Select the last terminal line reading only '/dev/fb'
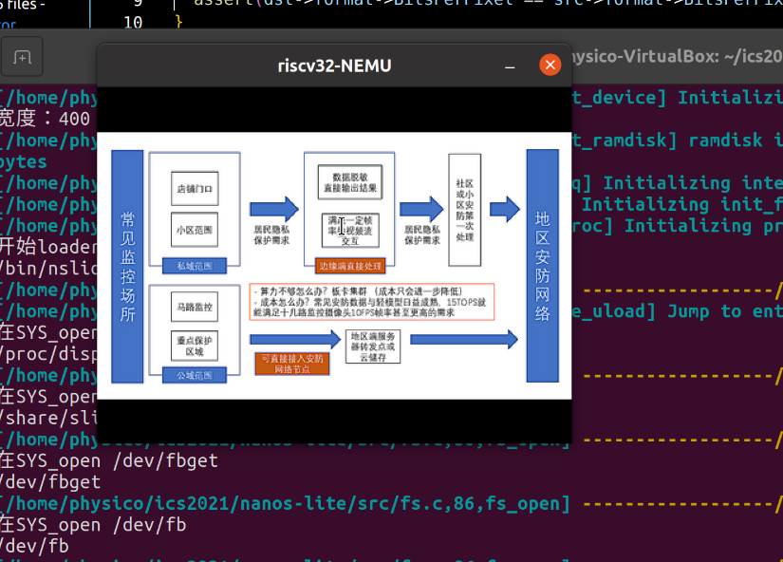 pyautogui.click(x=34, y=546)
